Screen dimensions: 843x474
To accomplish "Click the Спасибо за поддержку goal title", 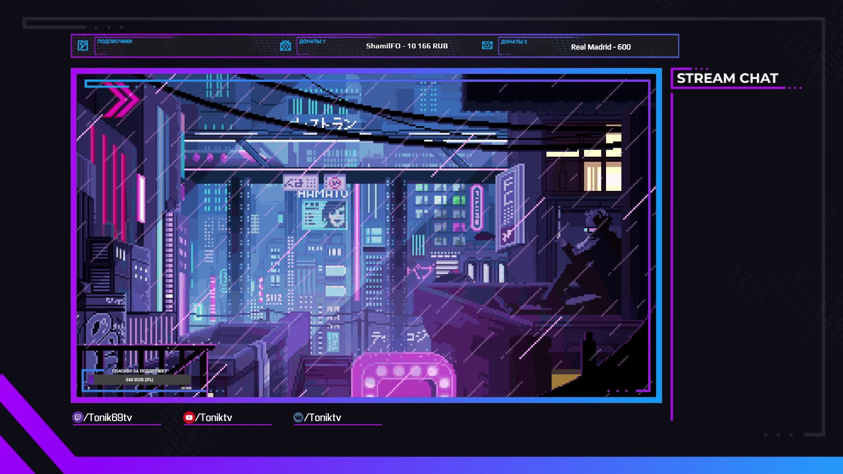I will pyautogui.click(x=140, y=371).
